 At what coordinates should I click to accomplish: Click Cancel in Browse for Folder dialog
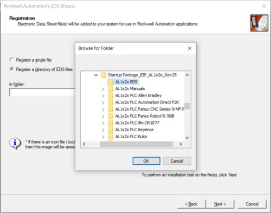point(177,161)
